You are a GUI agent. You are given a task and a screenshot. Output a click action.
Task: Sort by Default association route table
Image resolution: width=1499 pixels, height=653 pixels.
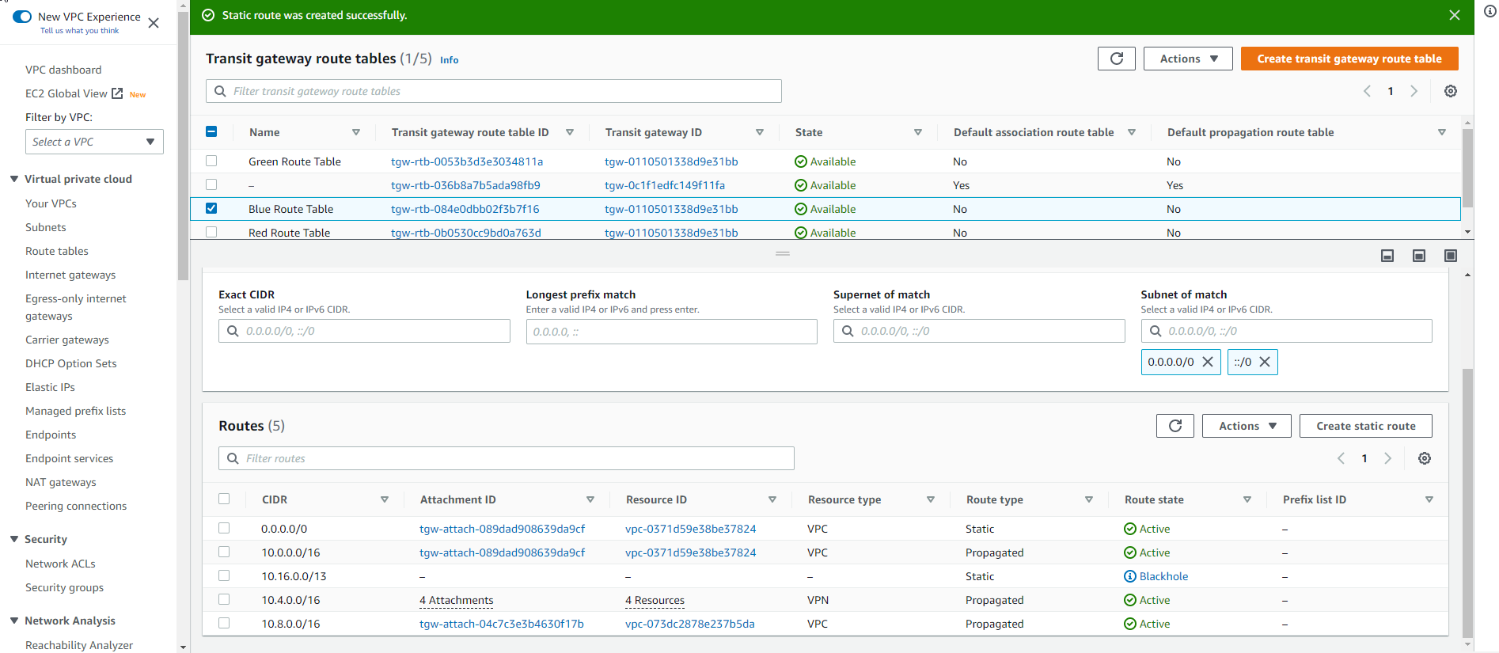tap(1132, 132)
